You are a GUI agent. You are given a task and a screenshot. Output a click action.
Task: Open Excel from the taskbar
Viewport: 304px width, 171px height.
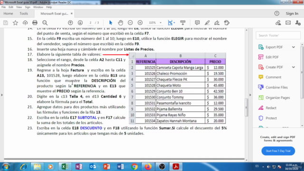pos(65,167)
